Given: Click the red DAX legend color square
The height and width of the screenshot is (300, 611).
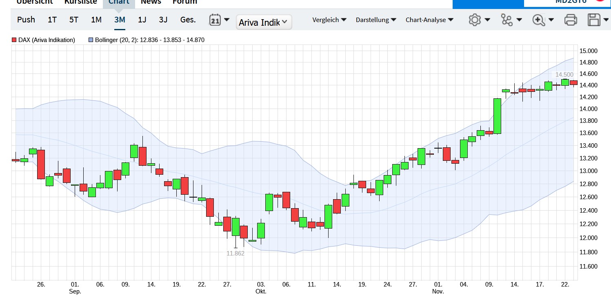Looking at the screenshot, I should click(14, 40).
